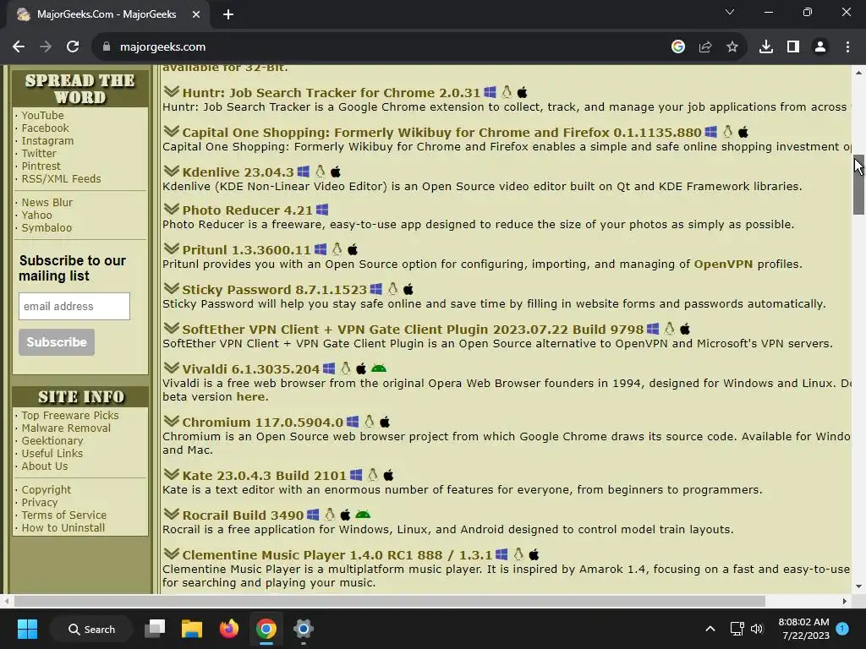The image size is (866, 649).
Task: Open the YouTube link in Spread the Word
Action: pyautogui.click(x=42, y=115)
